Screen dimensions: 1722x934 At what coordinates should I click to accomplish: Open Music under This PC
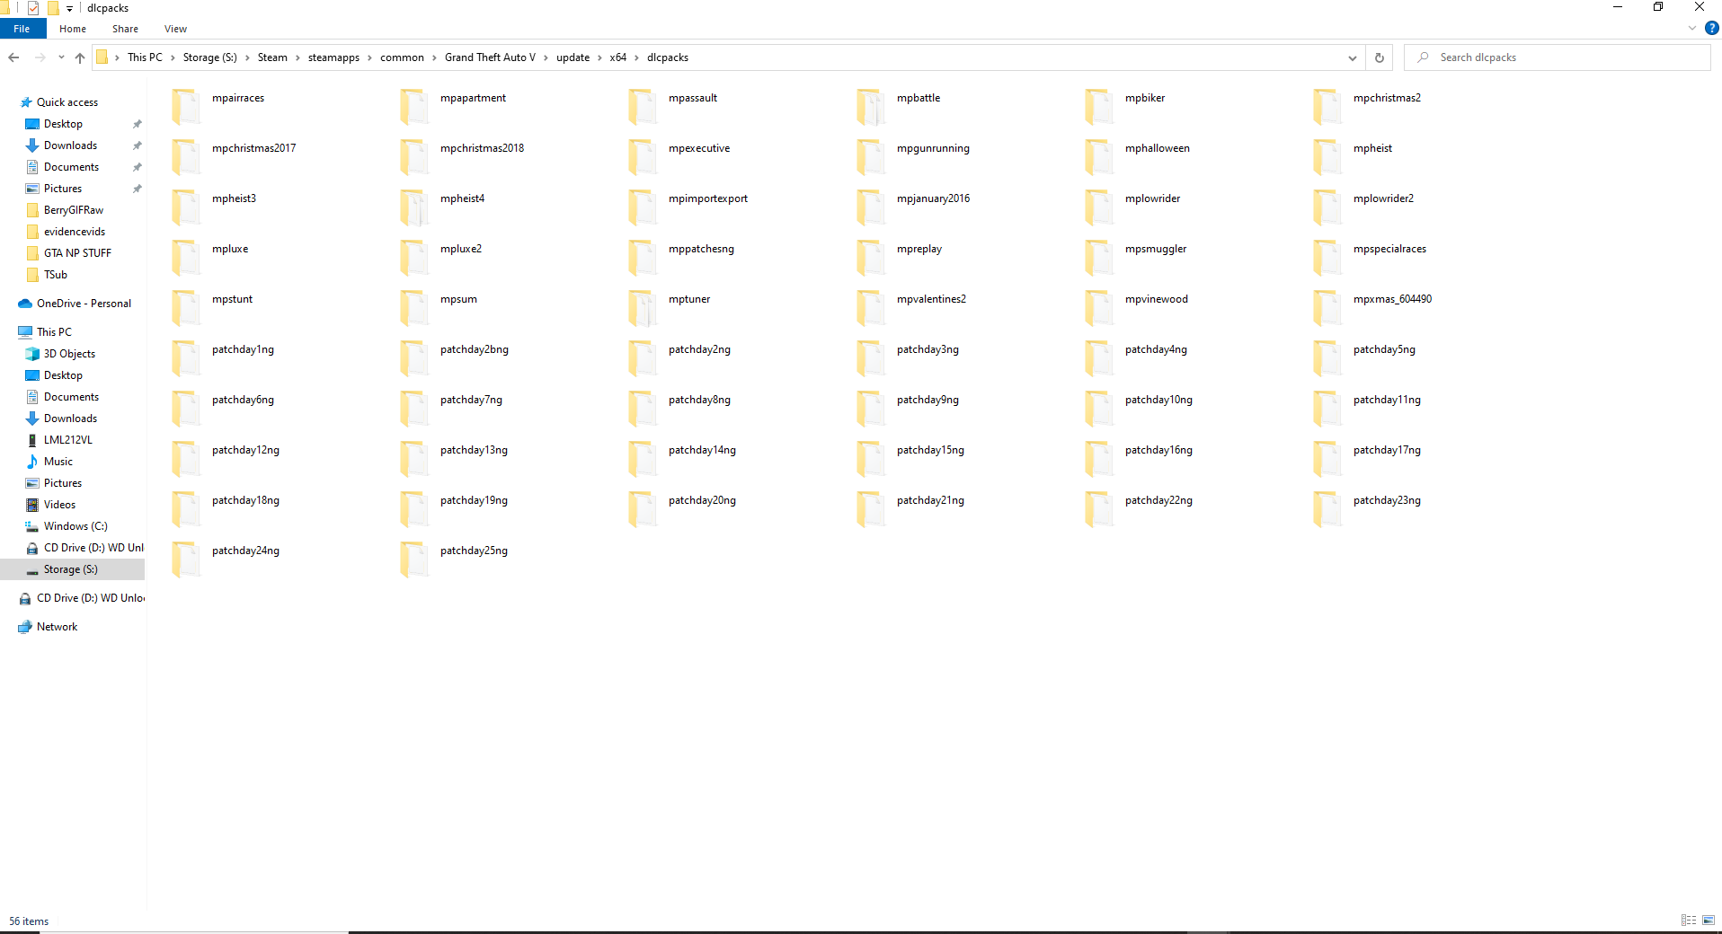(x=58, y=462)
